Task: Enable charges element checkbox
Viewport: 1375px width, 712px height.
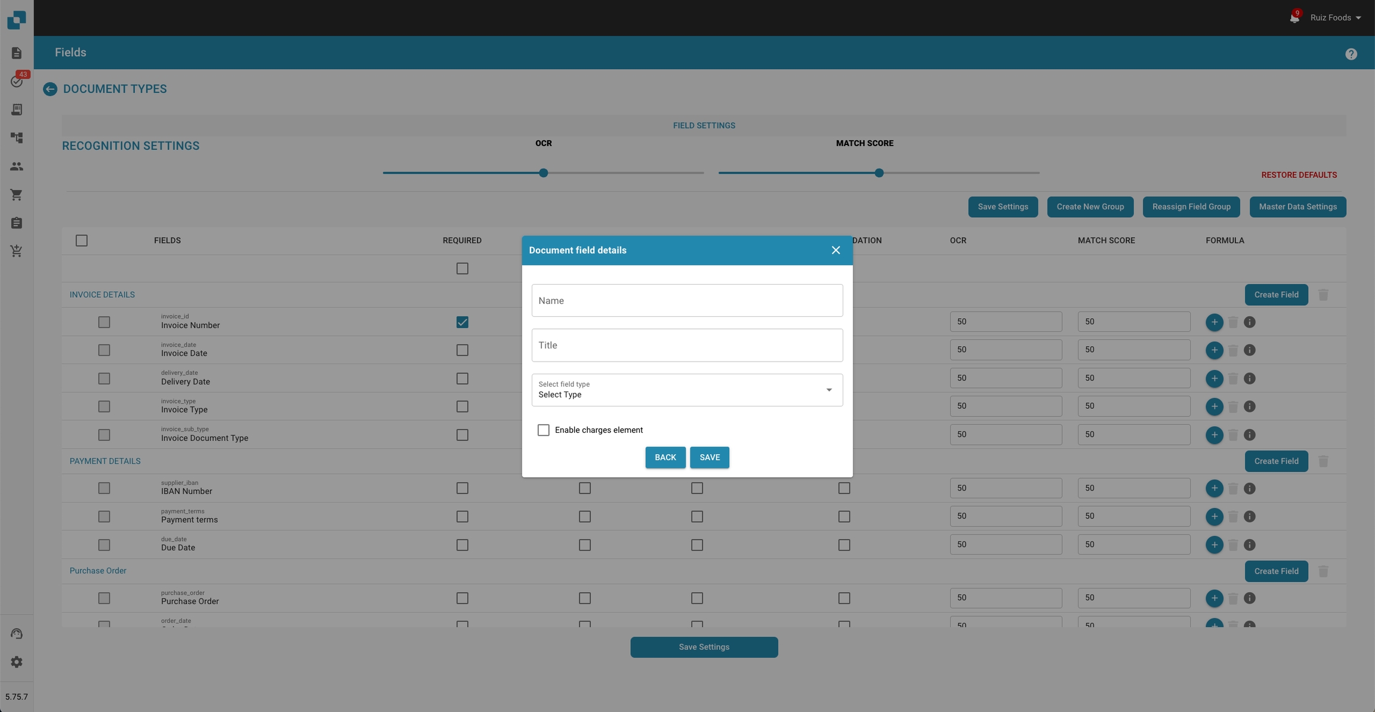Action: [x=543, y=430]
